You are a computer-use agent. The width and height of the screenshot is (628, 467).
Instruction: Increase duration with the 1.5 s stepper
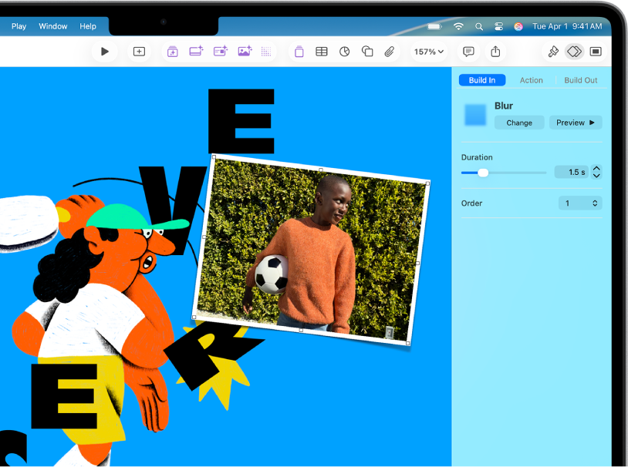point(597,169)
